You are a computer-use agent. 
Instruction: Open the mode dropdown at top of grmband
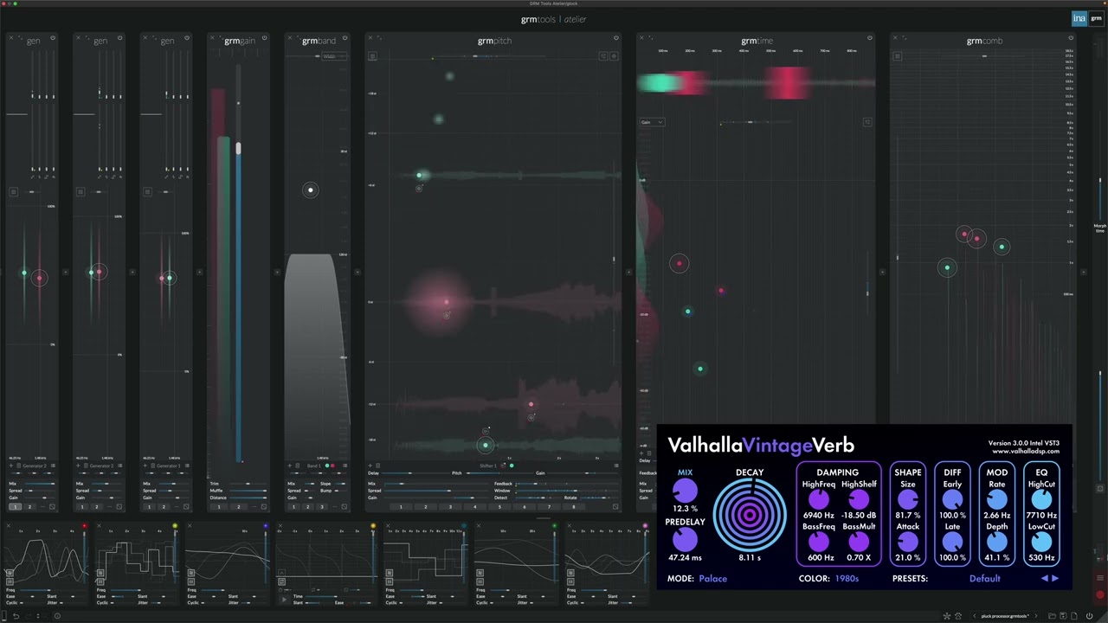[x=334, y=56]
